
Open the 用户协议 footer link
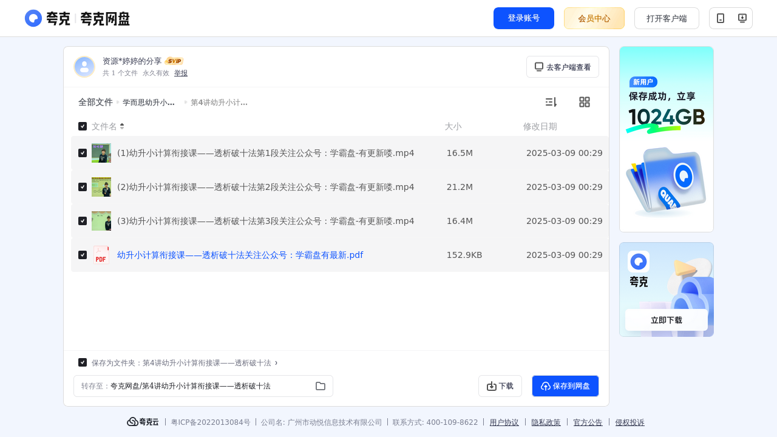tap(504, 422)
